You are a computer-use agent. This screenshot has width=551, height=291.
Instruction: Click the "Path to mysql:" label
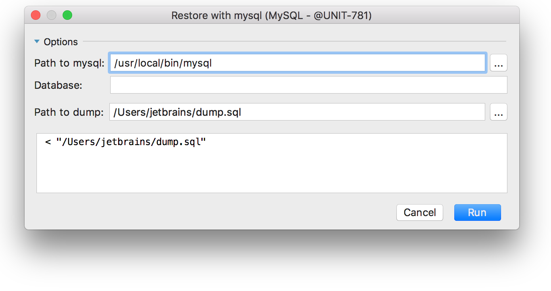pyautogui.click(x=69, y=63)
